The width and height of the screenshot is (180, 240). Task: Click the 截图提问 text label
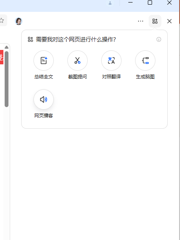(78, 77)
